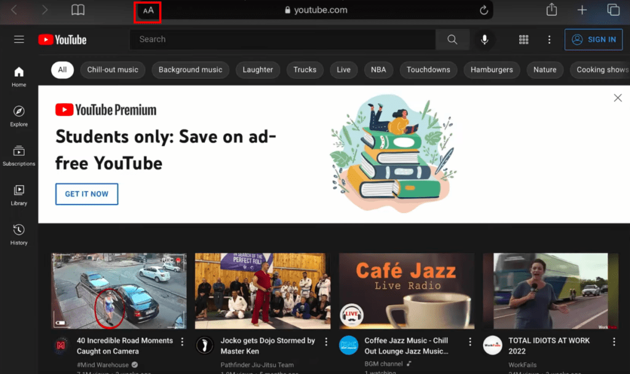Select the Chill-out music chip
Screen dimensions: 630x374
coord(113,70)
